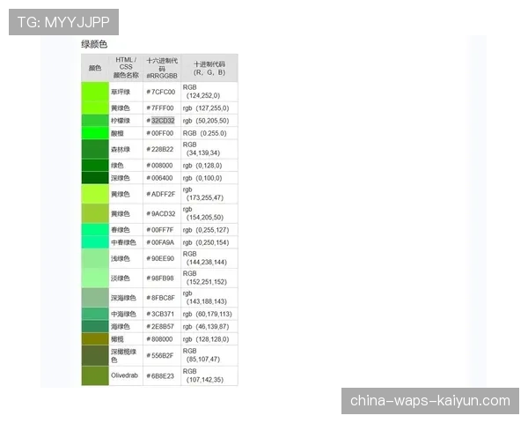Click the #008000 green color swatch
This screenshot has height=423, width=528.
pyautogui.click(x=95, y=166)
